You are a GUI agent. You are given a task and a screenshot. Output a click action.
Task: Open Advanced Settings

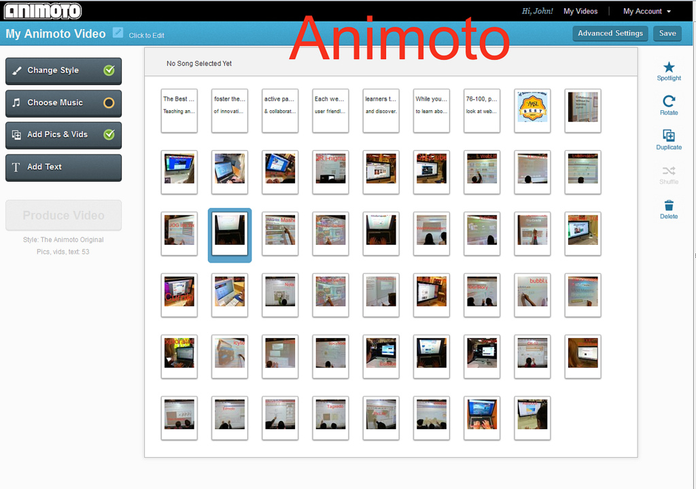[610, 33]
